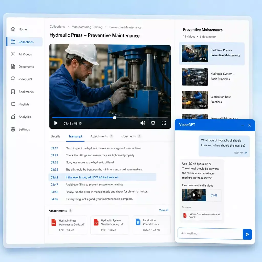Image resolution: width=262 pixels, height=262 pixels.
Task: Jump to transcript timestamp 04:02
Action: coord(54,199)
